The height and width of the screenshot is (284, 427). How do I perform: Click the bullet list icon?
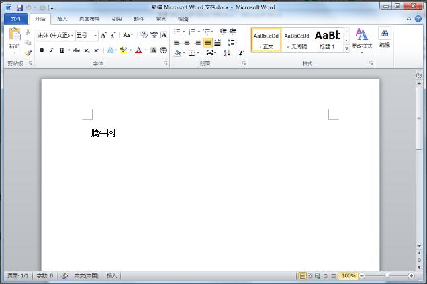178,32
